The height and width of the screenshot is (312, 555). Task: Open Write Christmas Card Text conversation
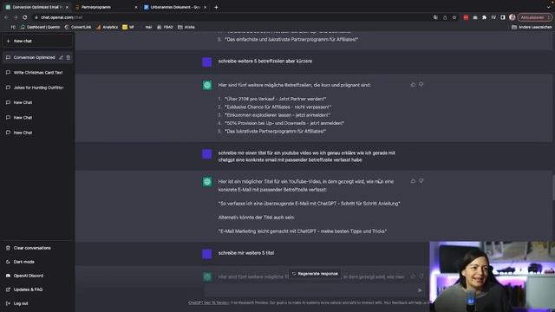tap(37, 73)
